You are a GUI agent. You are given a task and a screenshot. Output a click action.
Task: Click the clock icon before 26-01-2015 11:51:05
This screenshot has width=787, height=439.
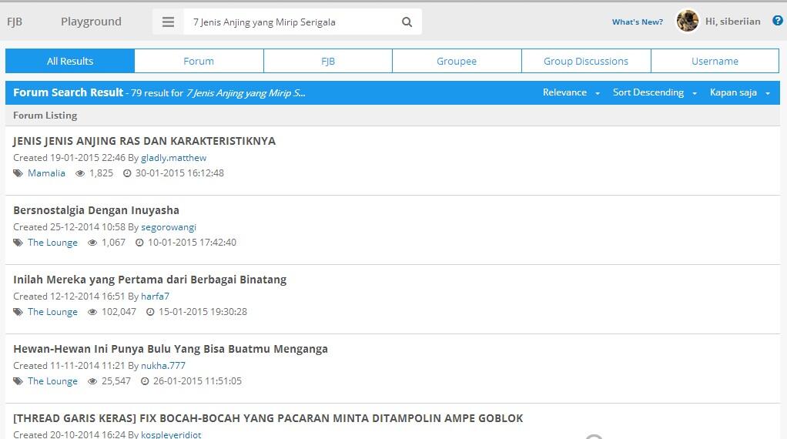(145, 381)
